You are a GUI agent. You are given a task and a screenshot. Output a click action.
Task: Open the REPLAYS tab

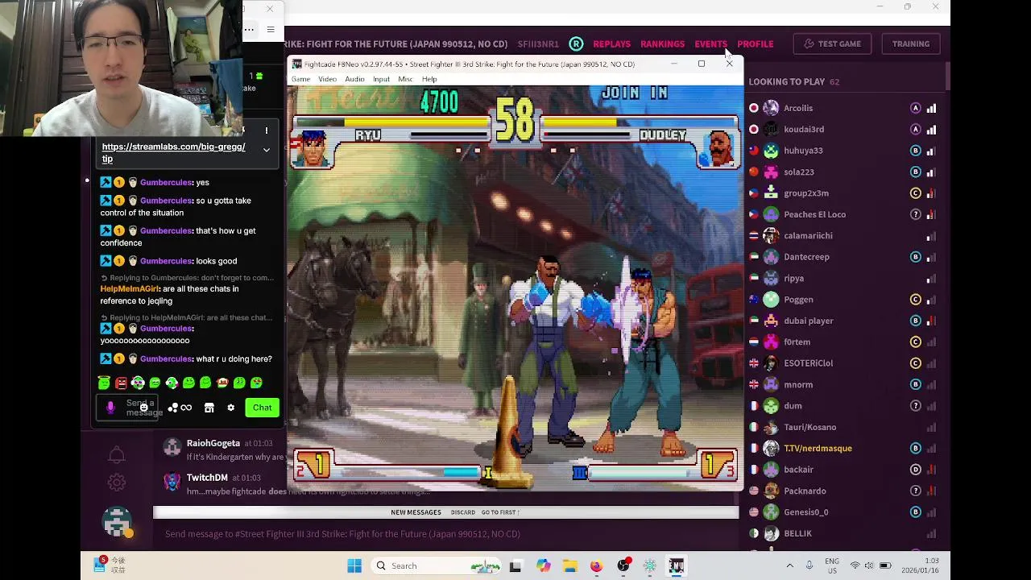[x=611, y=43]
